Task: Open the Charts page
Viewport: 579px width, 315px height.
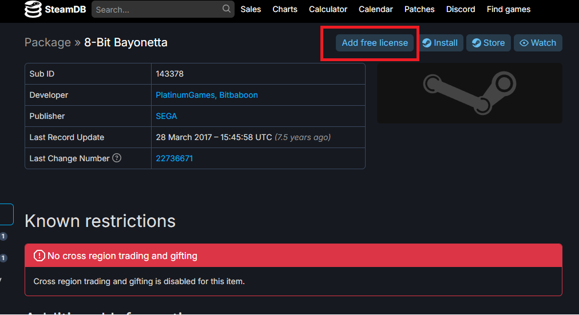Action: click(285, 9)
